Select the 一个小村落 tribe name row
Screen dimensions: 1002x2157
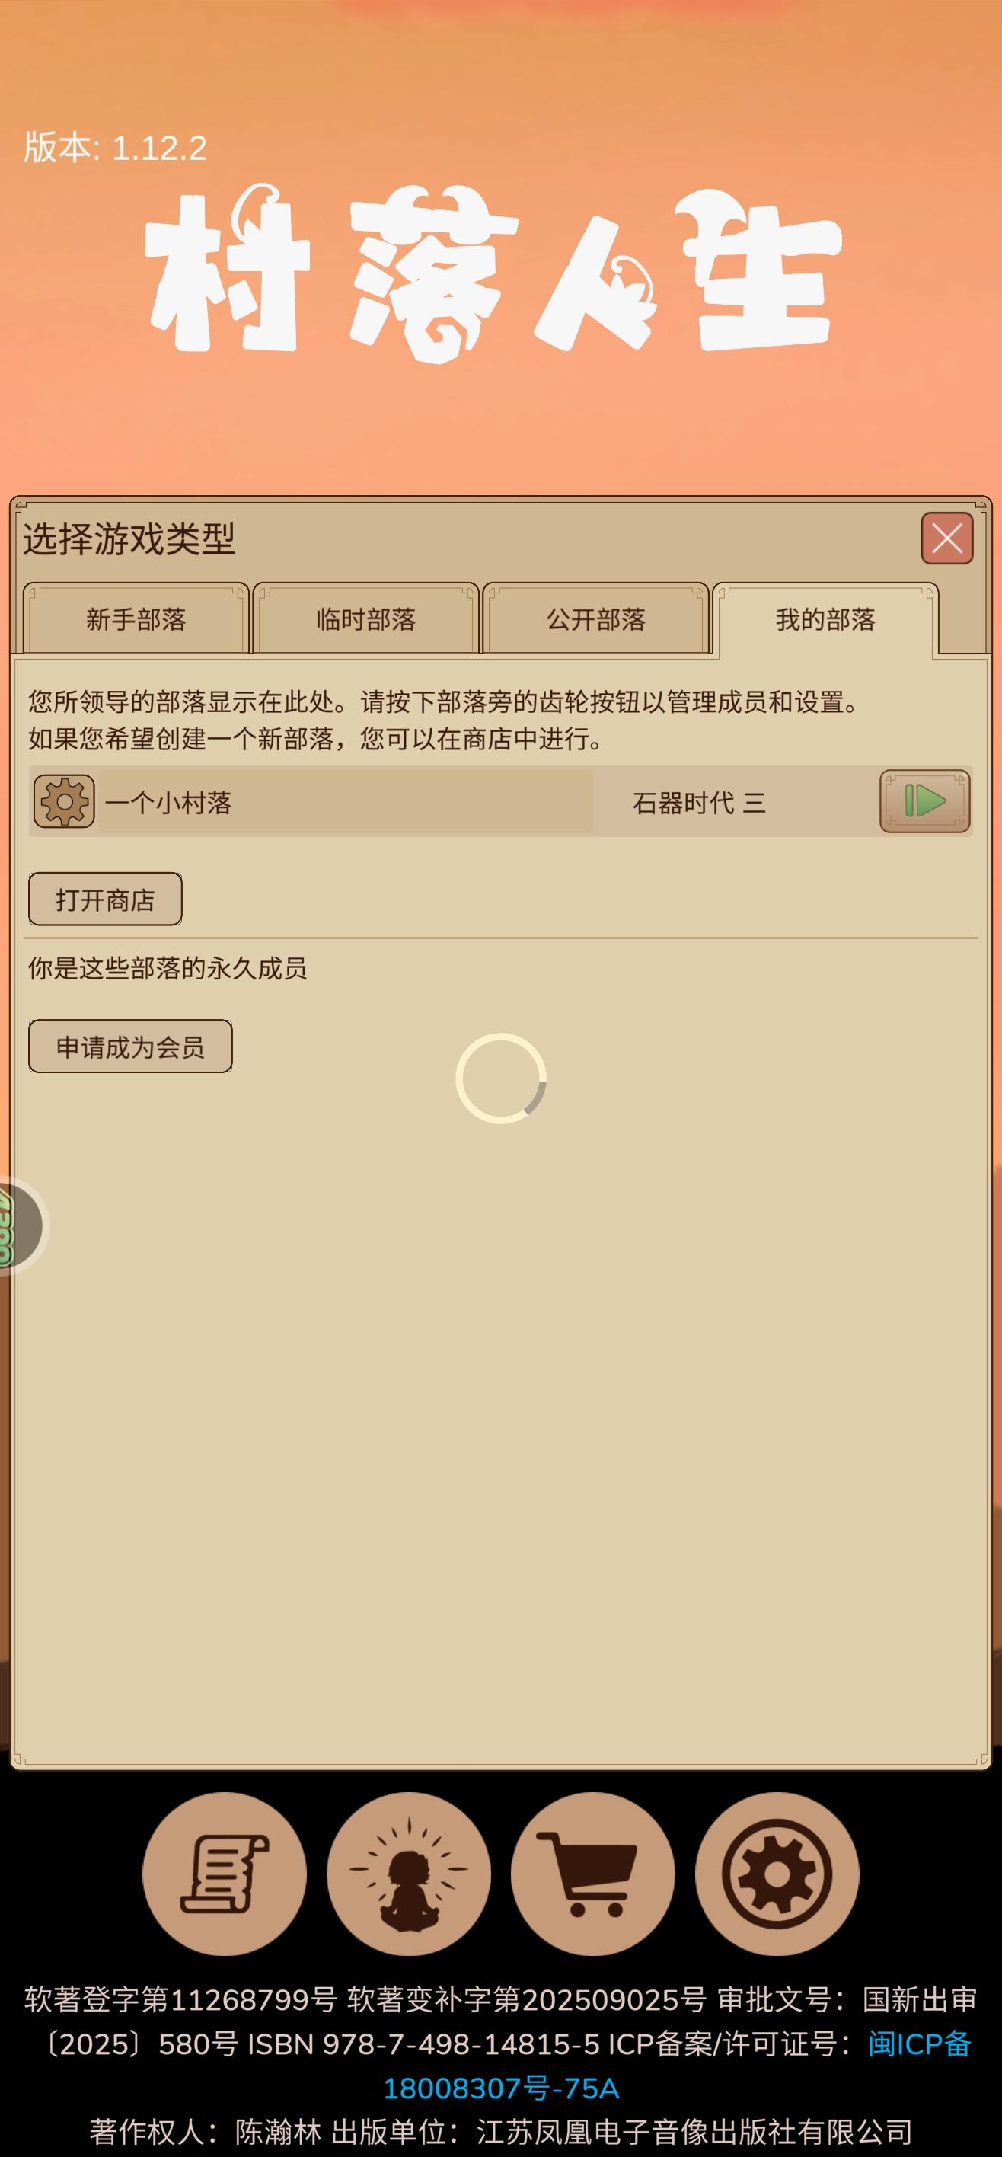[345, 802]
